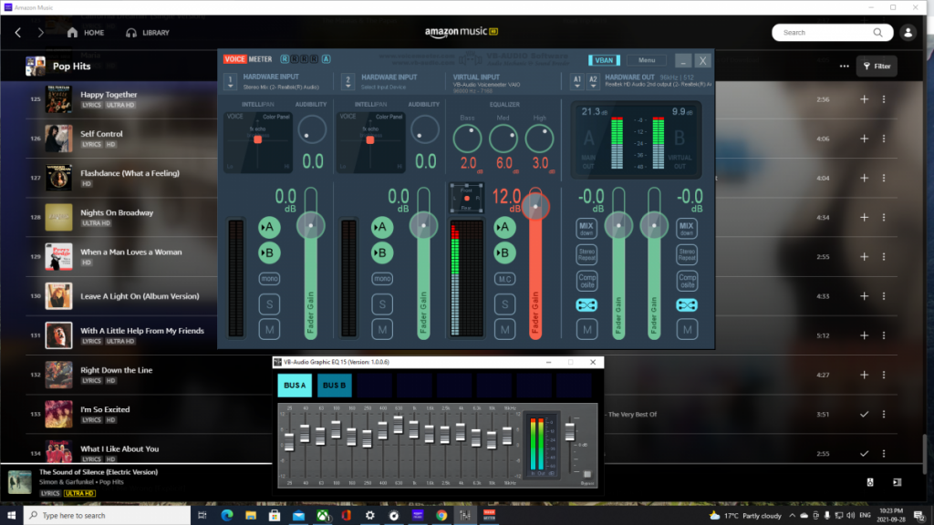Viewport: 934px width, 525px height.
Task: Open the Amazon Music Home page
Action: coord(86,33)
